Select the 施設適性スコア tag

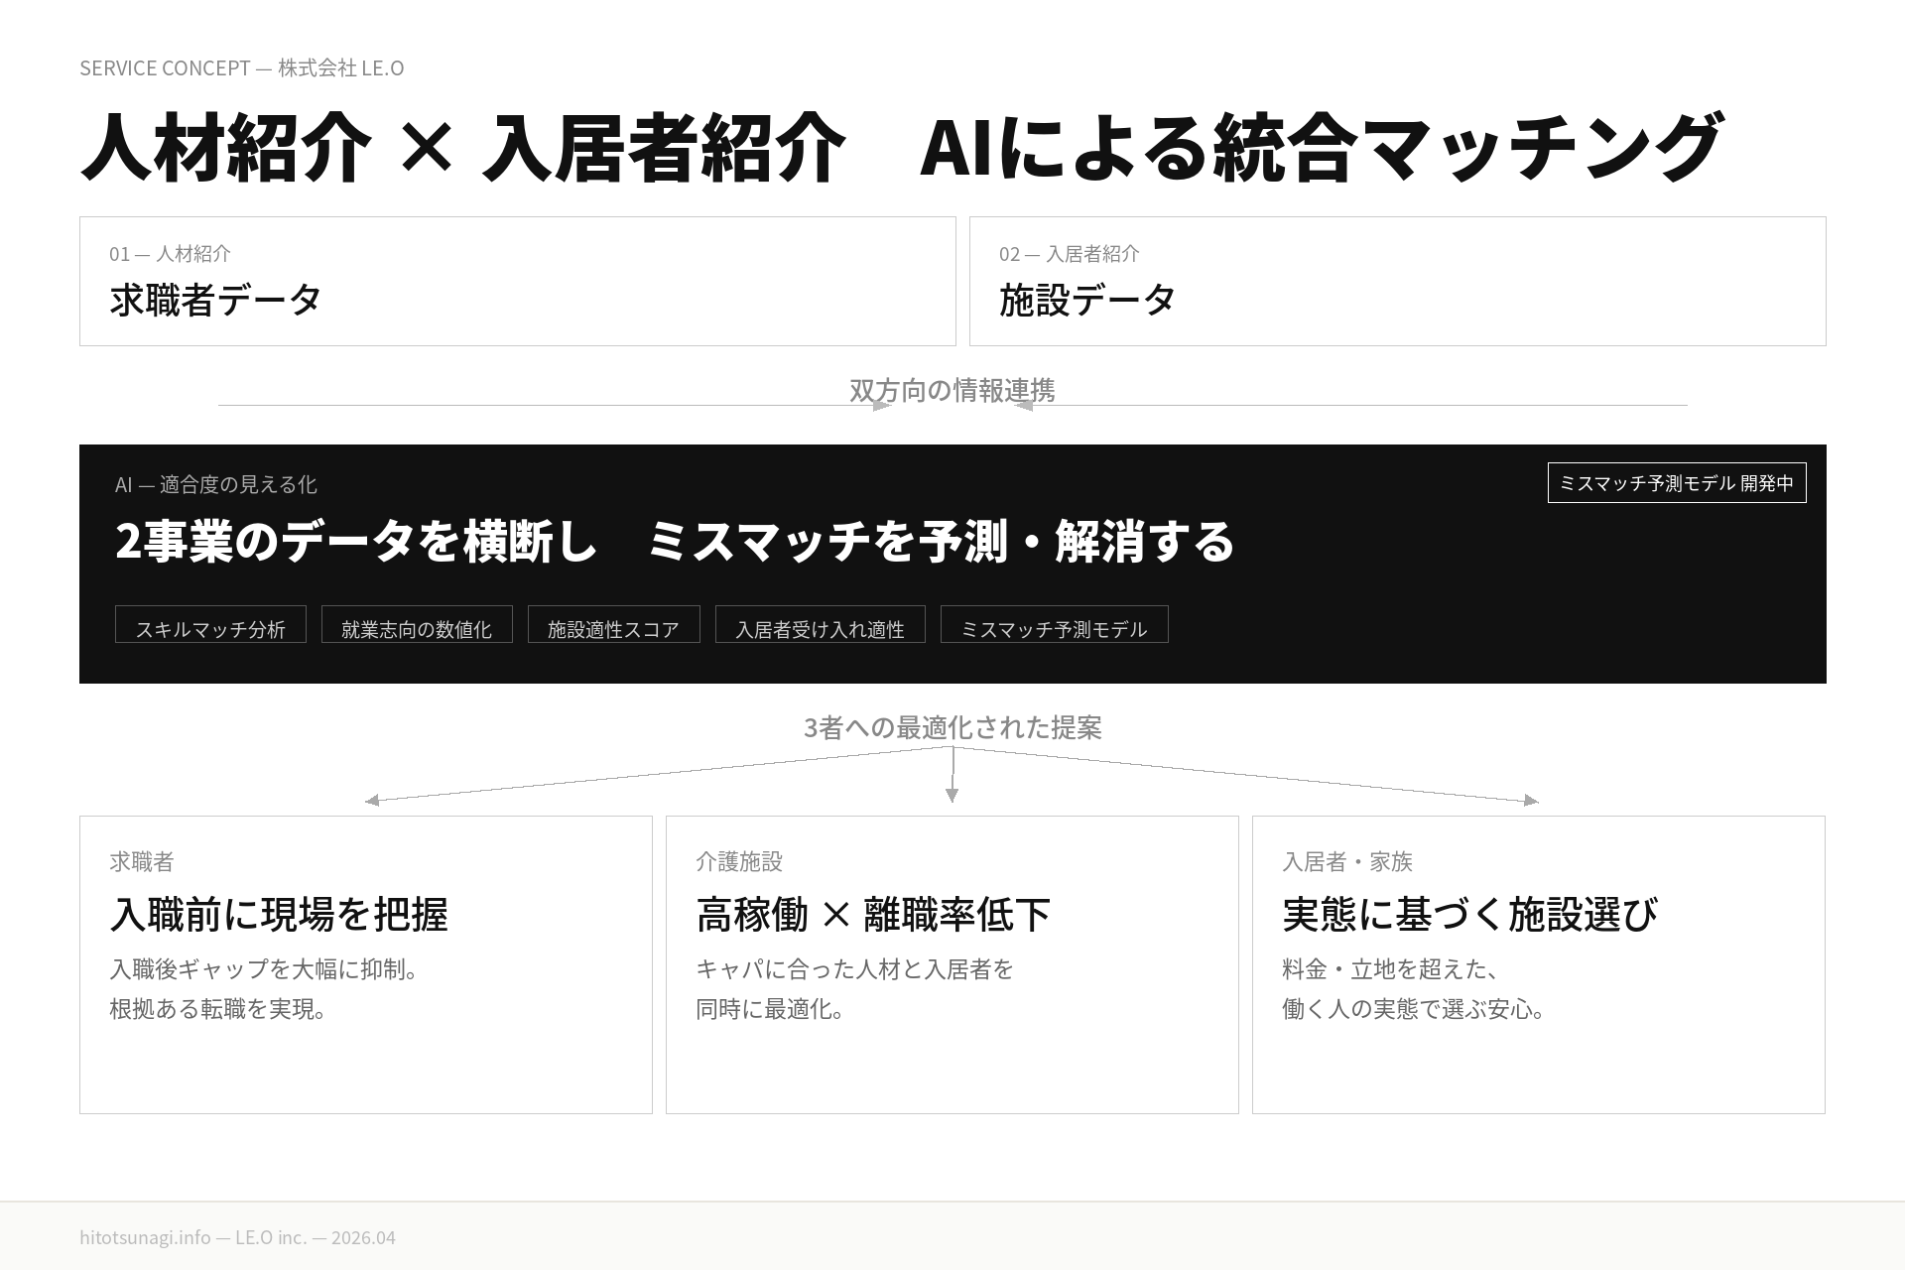tap(613, 626)
